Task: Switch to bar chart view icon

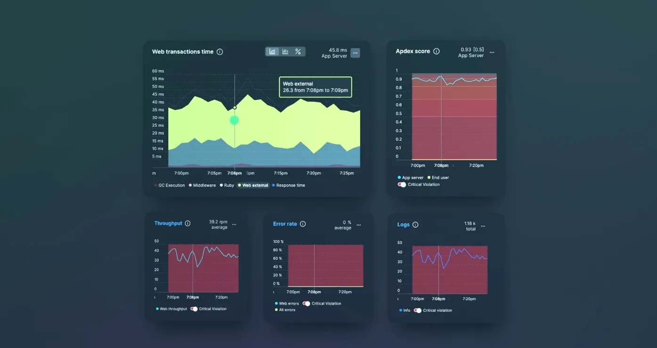Action: pos(285,51)
